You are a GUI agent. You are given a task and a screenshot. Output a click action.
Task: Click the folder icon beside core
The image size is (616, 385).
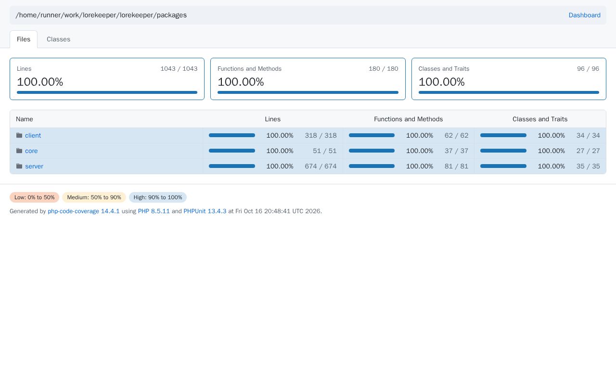tap(19, 151)
